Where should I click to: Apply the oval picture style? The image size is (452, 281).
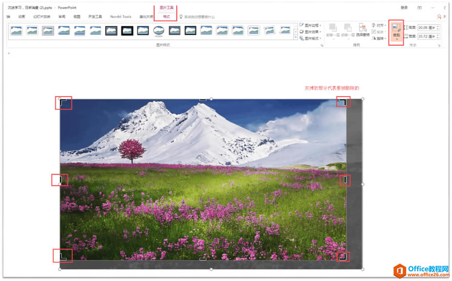coord(159,31)
